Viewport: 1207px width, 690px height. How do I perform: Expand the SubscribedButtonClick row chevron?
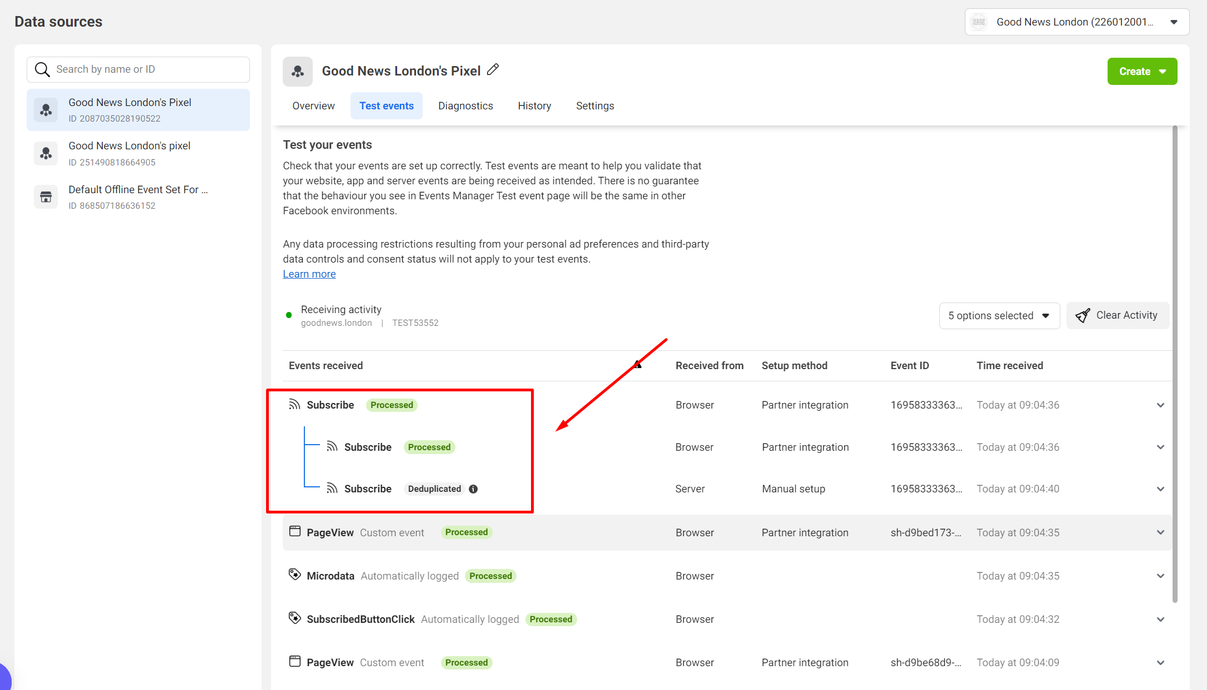tap(1160, 620)
